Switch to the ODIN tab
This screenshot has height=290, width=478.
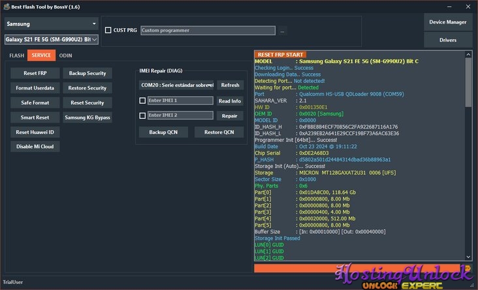coord(65,56)
